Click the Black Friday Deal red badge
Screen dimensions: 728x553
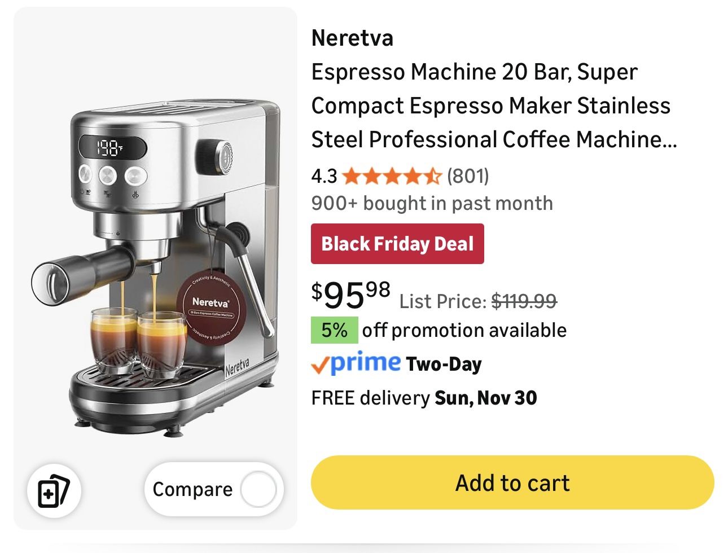pos(397,243)
